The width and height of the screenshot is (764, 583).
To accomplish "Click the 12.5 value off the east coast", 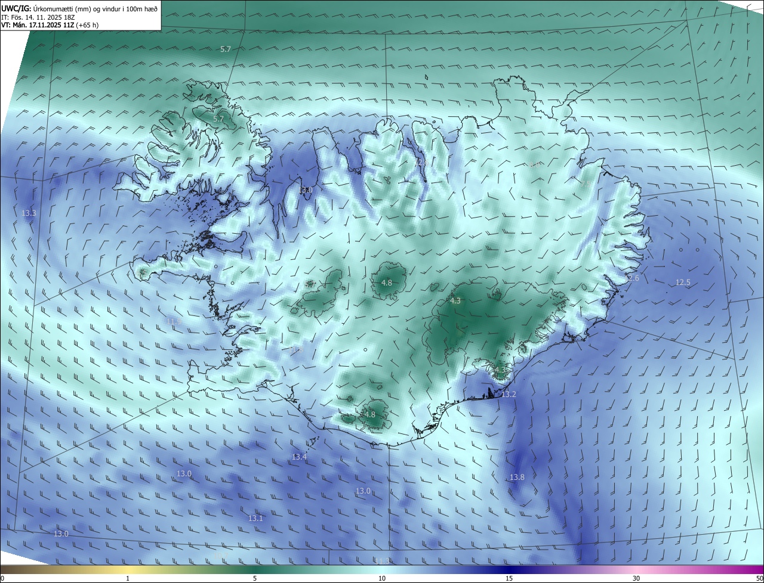I will coord(683,282).
